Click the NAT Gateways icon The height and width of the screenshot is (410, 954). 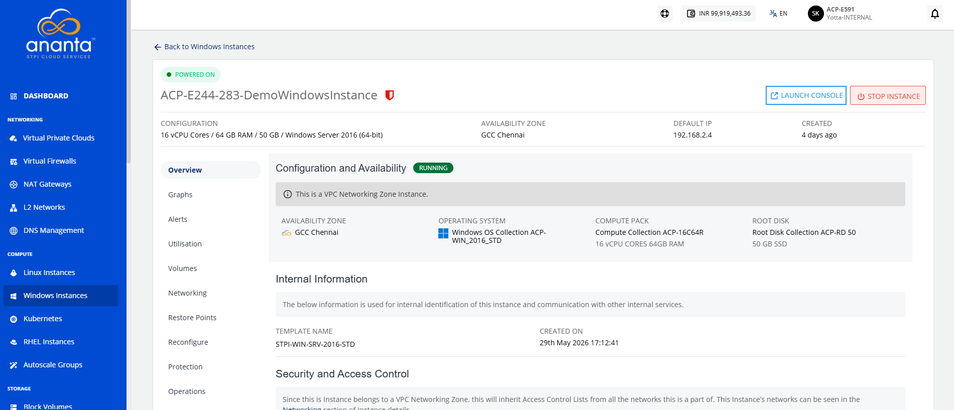14,184
